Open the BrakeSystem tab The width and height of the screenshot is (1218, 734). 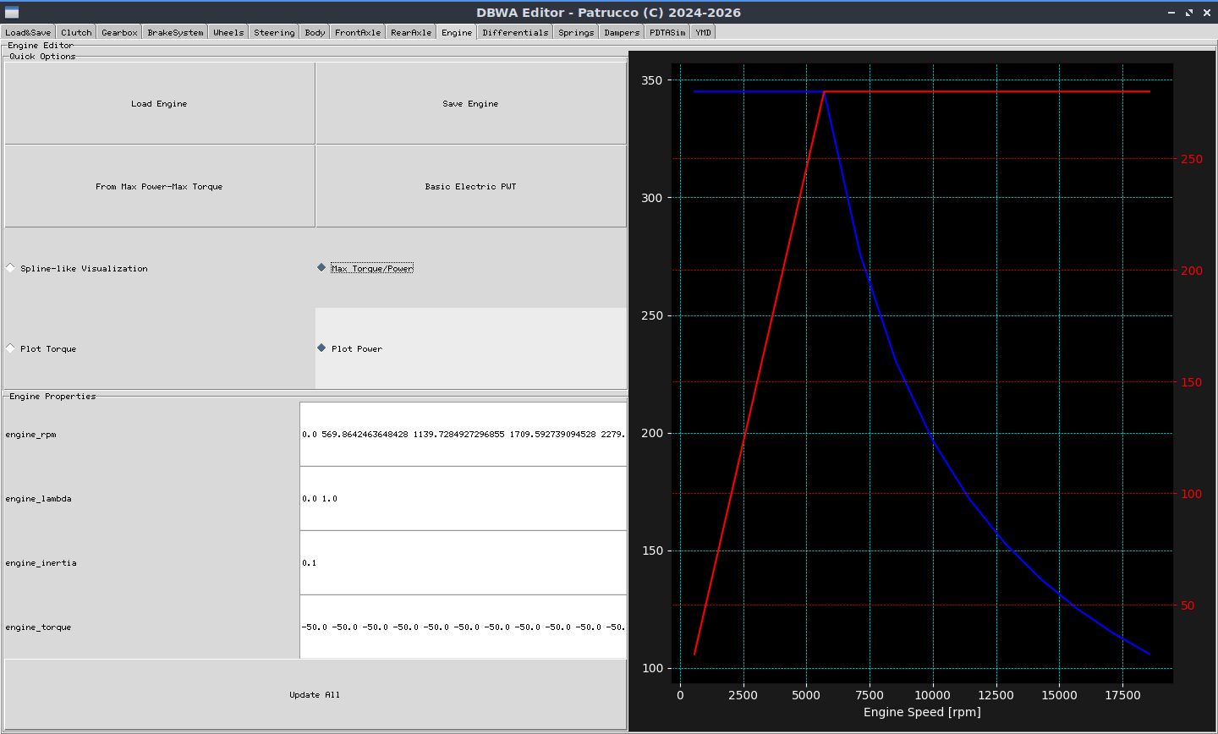click(x=175, y=32)
